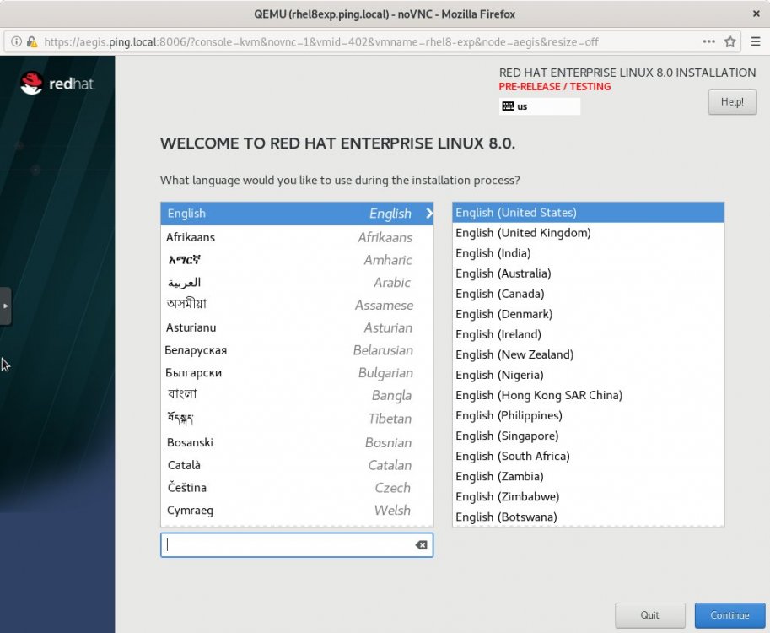The width and height of the screenshot is (770, 633).
Task: Click the lock warning icon in address bar
Action: click(32, 41)
